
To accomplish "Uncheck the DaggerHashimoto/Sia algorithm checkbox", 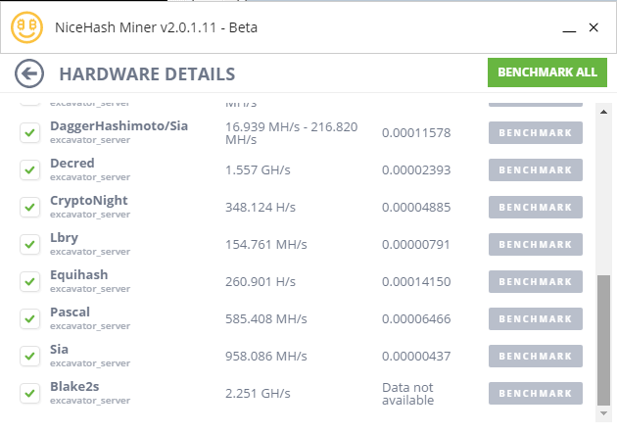I will [30, 132].
